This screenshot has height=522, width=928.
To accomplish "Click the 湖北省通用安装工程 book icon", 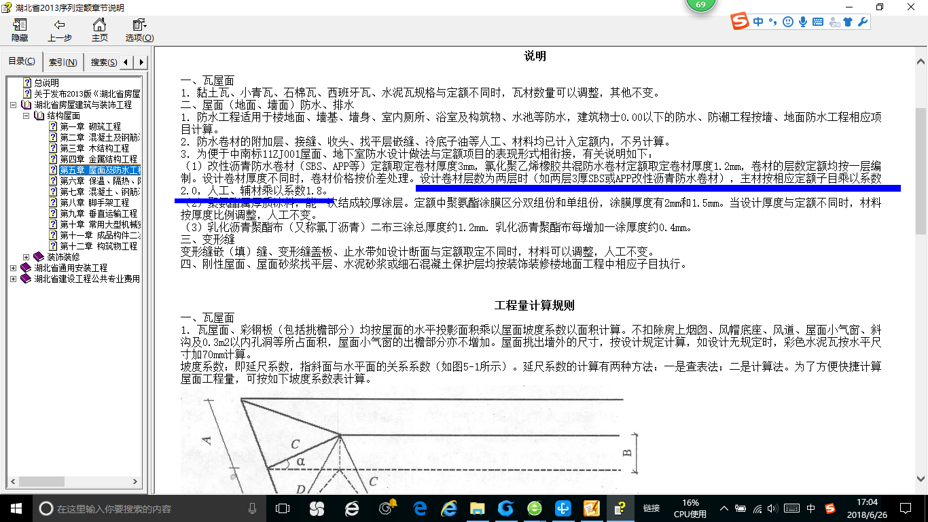I will click(x=26, y=268).
